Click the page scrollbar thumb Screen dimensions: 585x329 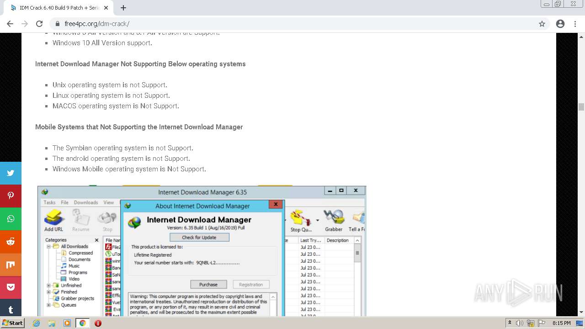click(581, 107)
